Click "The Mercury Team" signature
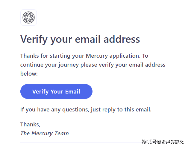Screen dimensions: 188x147 (x=44, y=133)
